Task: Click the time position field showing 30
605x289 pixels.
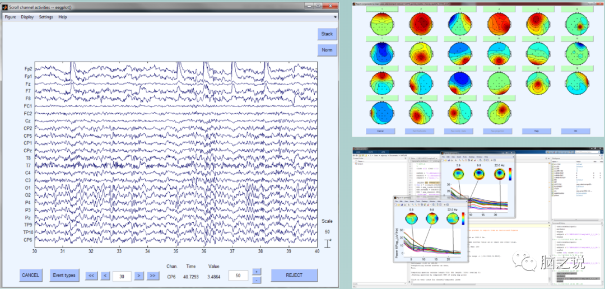Action: point(122,276)
